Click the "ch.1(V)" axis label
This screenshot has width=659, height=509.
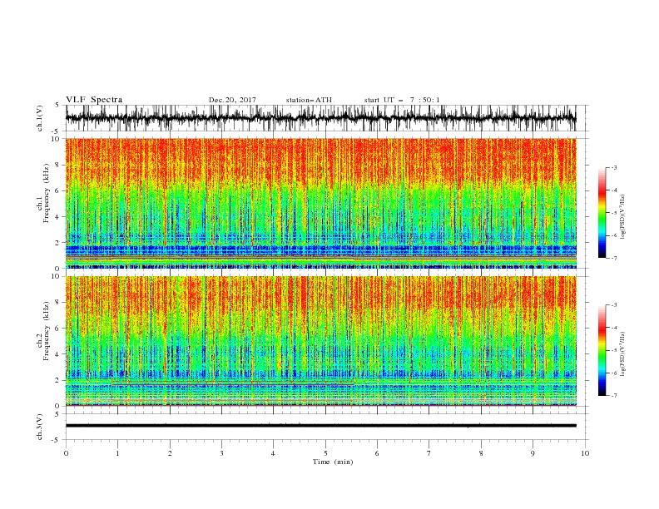(40, 118)
